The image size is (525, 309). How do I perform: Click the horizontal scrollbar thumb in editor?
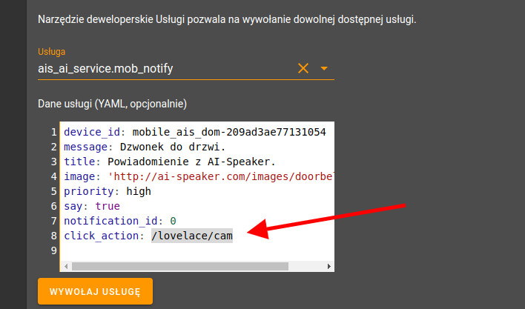point(180,266)
